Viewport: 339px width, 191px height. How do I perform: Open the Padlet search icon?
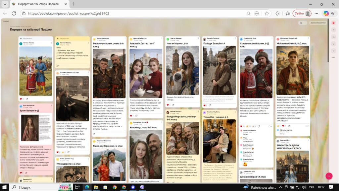[x=302, y=23]
